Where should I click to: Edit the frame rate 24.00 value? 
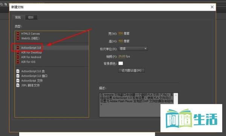[x=122, y=56]
